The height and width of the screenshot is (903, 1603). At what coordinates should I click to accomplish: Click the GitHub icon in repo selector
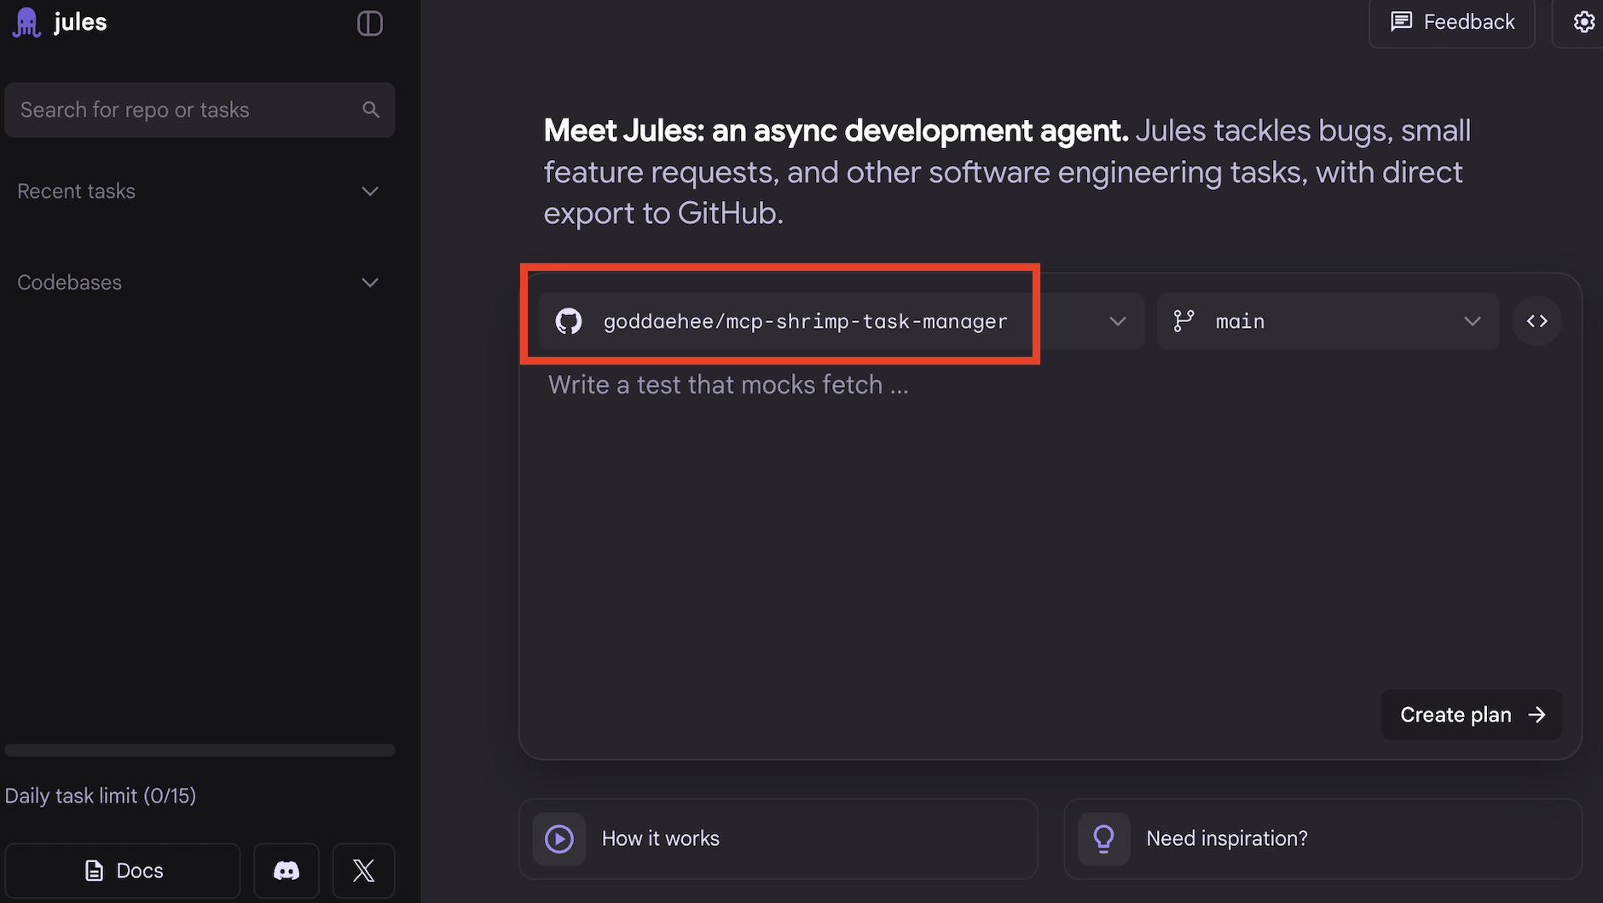[x=569, y=321]
